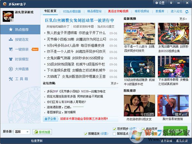Switch to the 数据库 tab
Viewport: 192px width, 144px height.
[160, 11]
